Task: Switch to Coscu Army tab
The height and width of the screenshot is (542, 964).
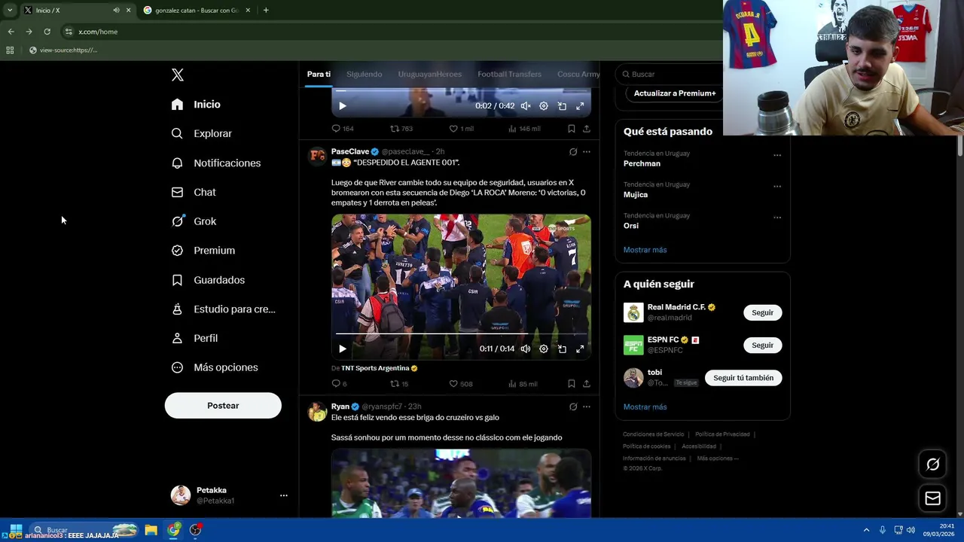Action: pos(578,74)
